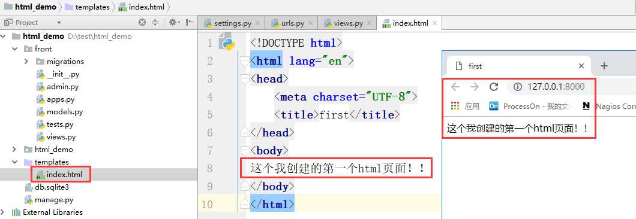The width and height of the screenshot is (636, 219).
Task: Close the views.py editor tab
Action: coord(370,23)
